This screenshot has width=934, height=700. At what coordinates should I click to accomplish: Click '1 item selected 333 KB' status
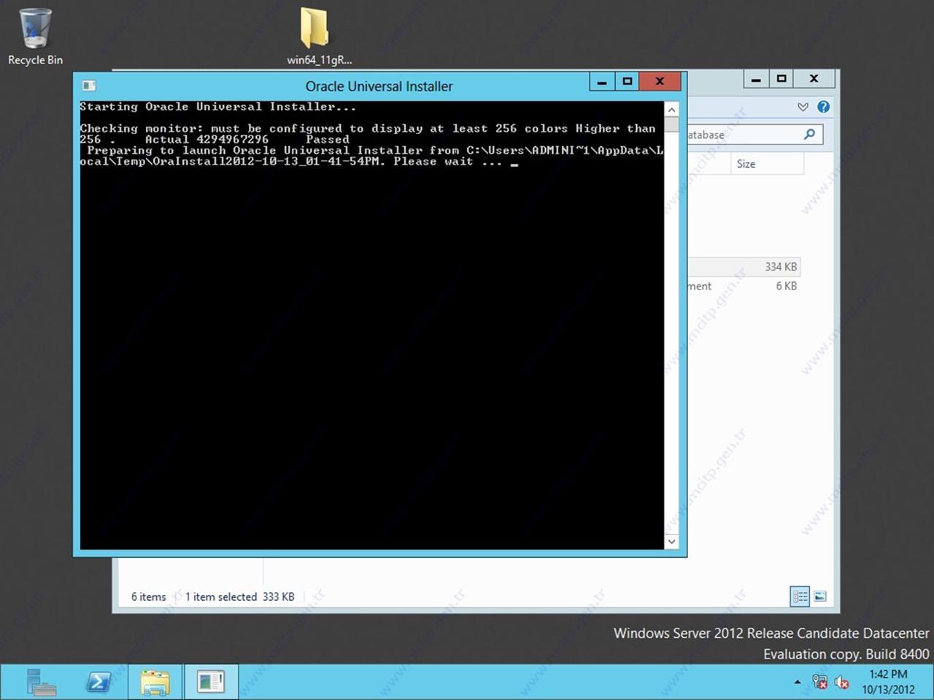click(x=239, y=596)
